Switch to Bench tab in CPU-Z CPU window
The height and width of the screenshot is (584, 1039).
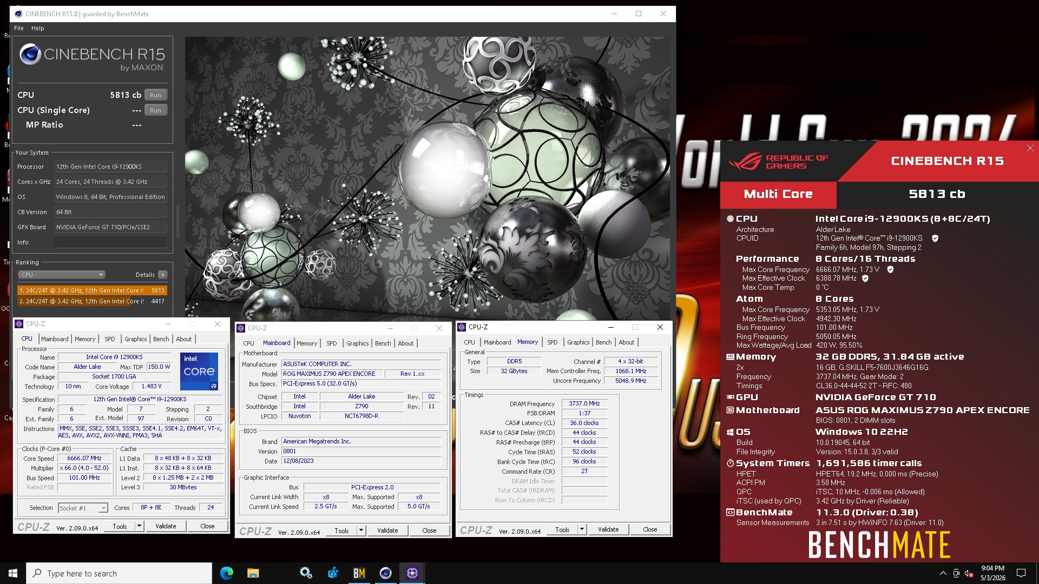(x=161, y=339)
